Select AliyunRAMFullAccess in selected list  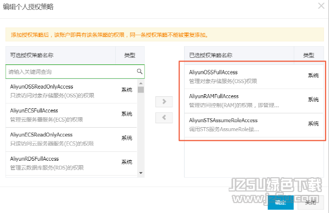(254, 101)
